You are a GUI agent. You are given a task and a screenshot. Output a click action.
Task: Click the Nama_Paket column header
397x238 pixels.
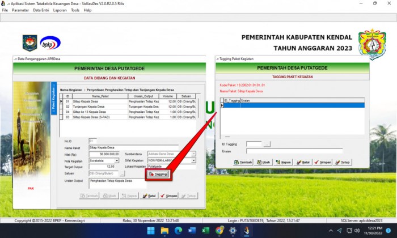pos(100,96)
